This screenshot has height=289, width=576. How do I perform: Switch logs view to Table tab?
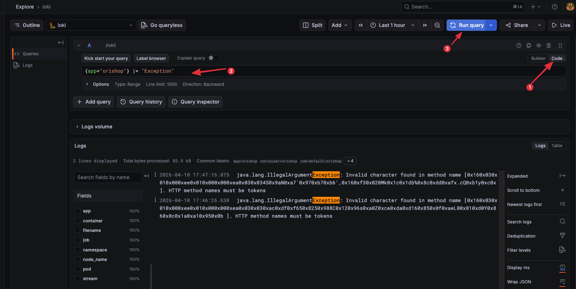pyautogui.click(x=556, y=146)
